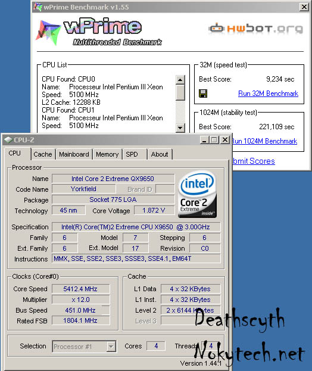The height and width of the screenshot is (371, 312).
Task: Click the Core Speed value 5412.4 MHz
Action: point(80,289)
